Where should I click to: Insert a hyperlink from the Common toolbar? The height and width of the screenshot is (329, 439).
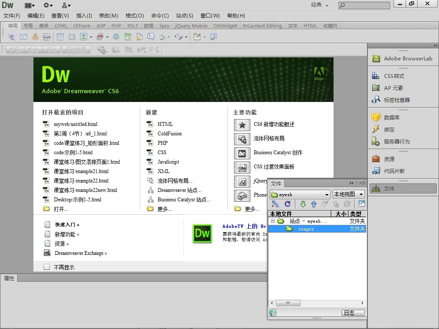pos(12,37)
